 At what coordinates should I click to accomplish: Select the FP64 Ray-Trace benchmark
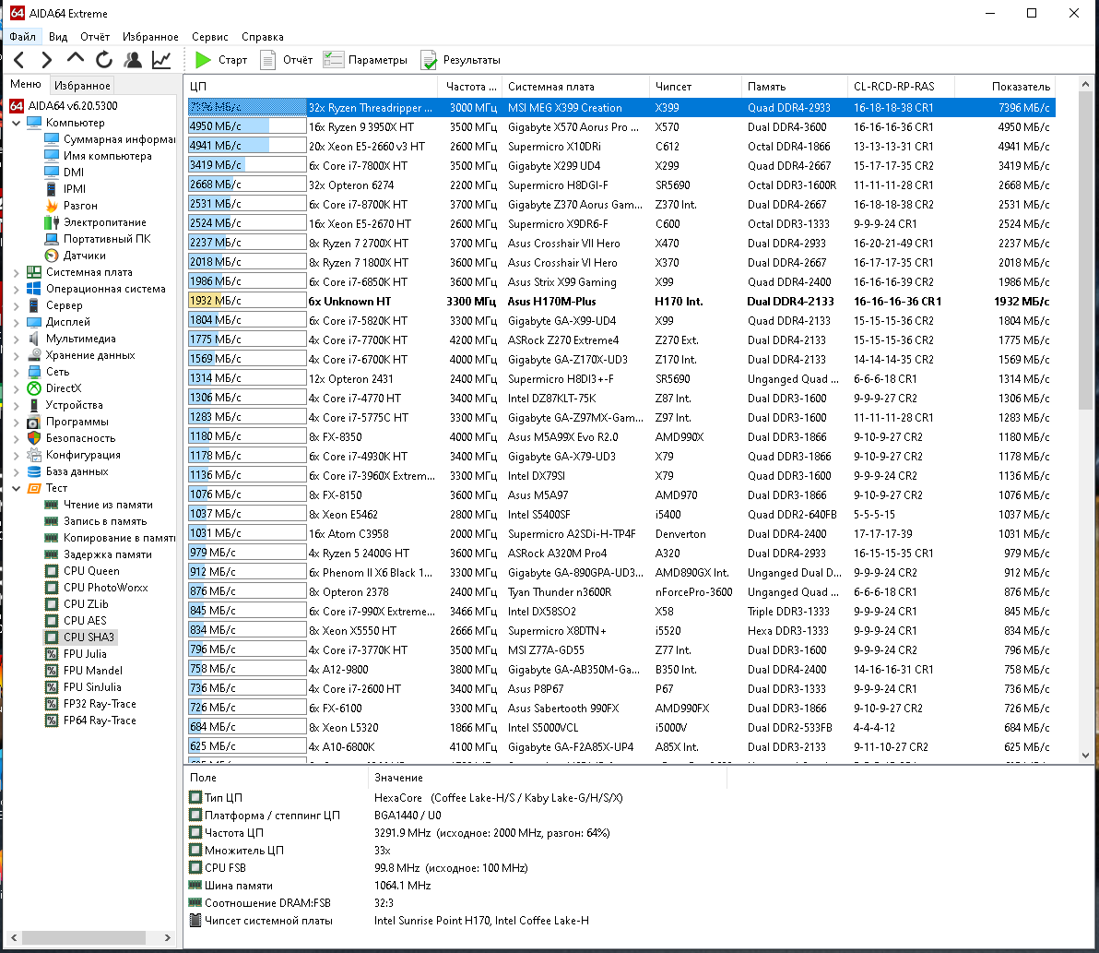(x=90, y=721)
